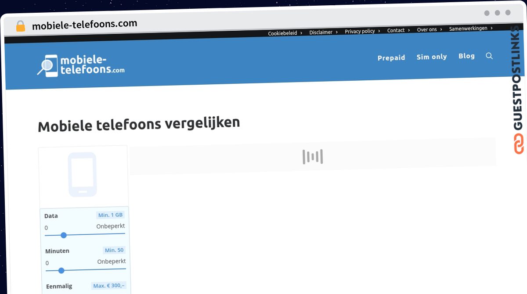
Task: Open the Prepaid menu item
Action: 391,57
